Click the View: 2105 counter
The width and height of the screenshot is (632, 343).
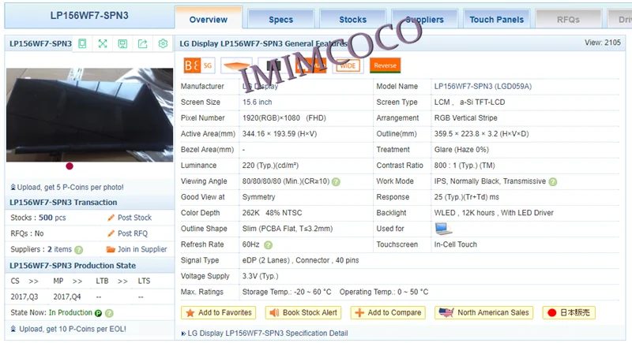point(603,43)
